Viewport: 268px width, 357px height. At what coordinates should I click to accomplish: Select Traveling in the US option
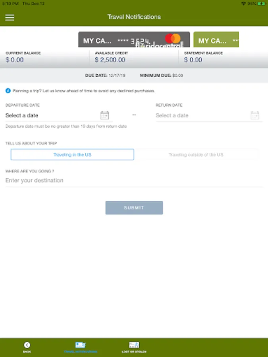point(72,155)
